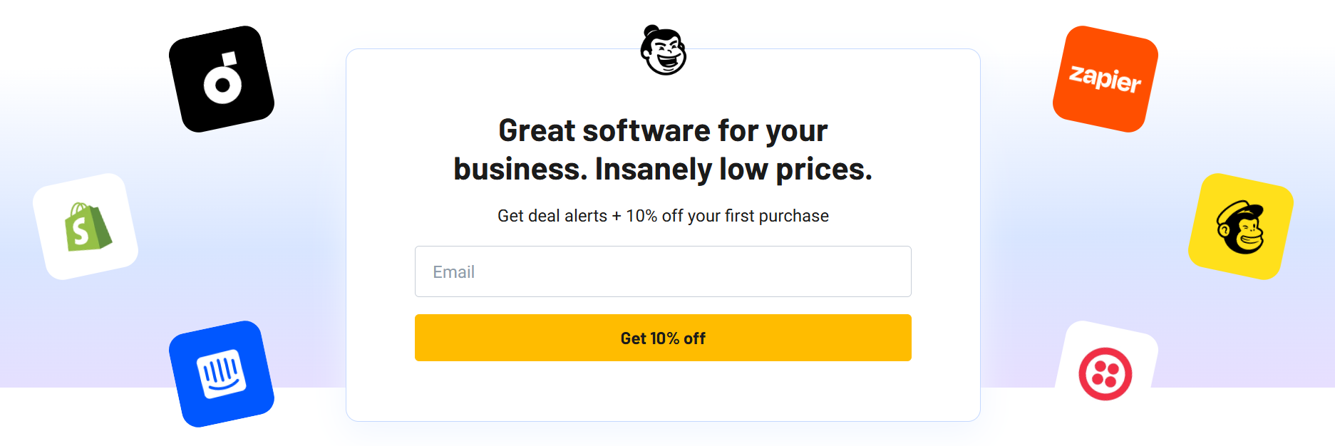Click the laughing mascot face above the heading

pyautogui.click(x=663, y=50)
